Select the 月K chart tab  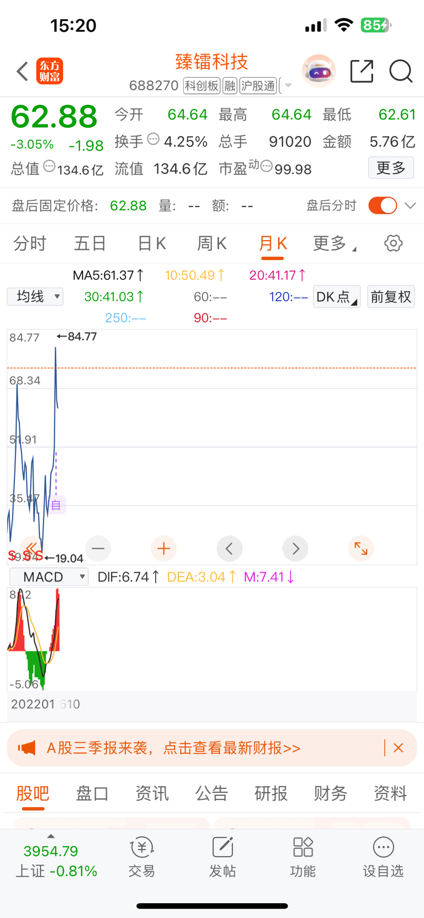(x=273, y=243)
